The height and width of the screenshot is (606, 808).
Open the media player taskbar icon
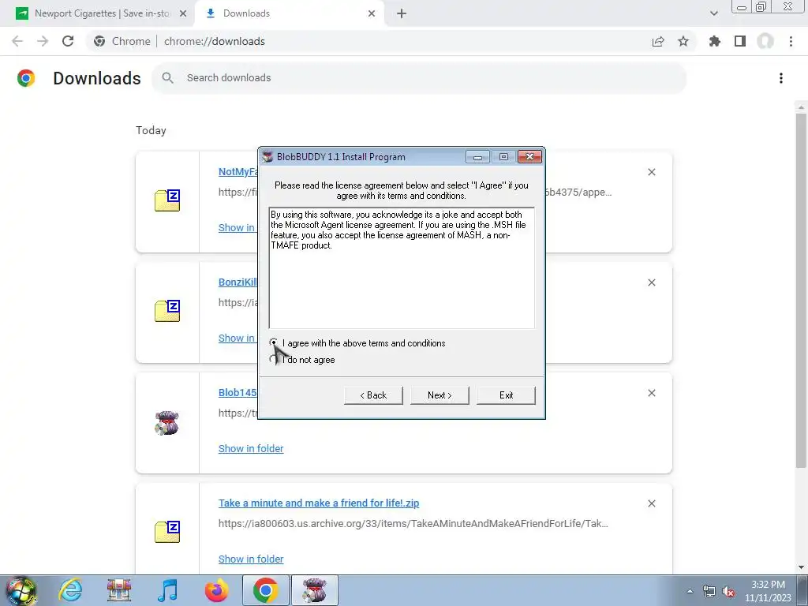[168, 590]
